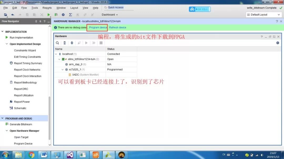Open project icon in main toolbar
The height and width of the screenshot is (159, 284).
pos(6,15)
